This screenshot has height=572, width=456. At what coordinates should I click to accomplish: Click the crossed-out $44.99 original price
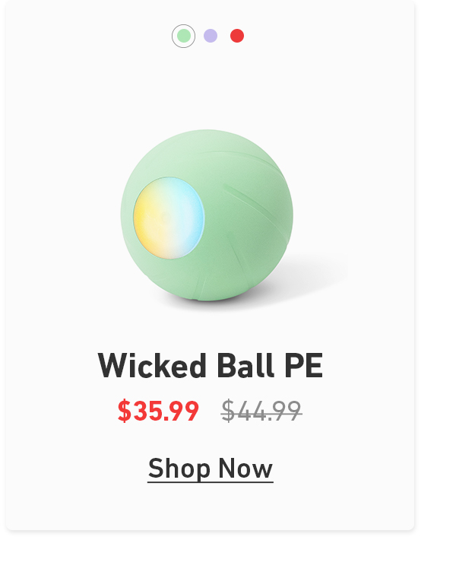261,411
